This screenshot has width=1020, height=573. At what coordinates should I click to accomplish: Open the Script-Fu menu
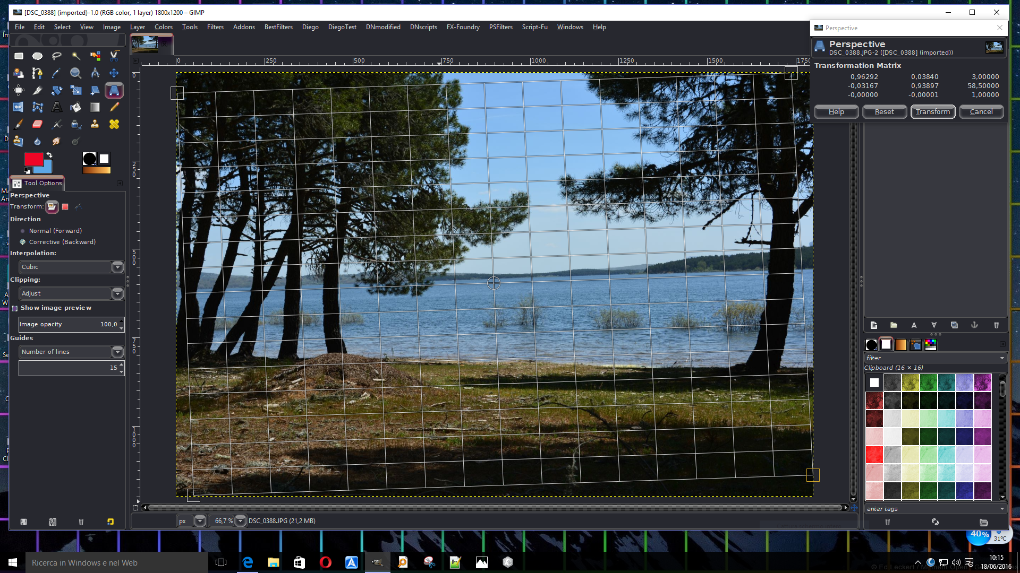click(x=534, y=27)
